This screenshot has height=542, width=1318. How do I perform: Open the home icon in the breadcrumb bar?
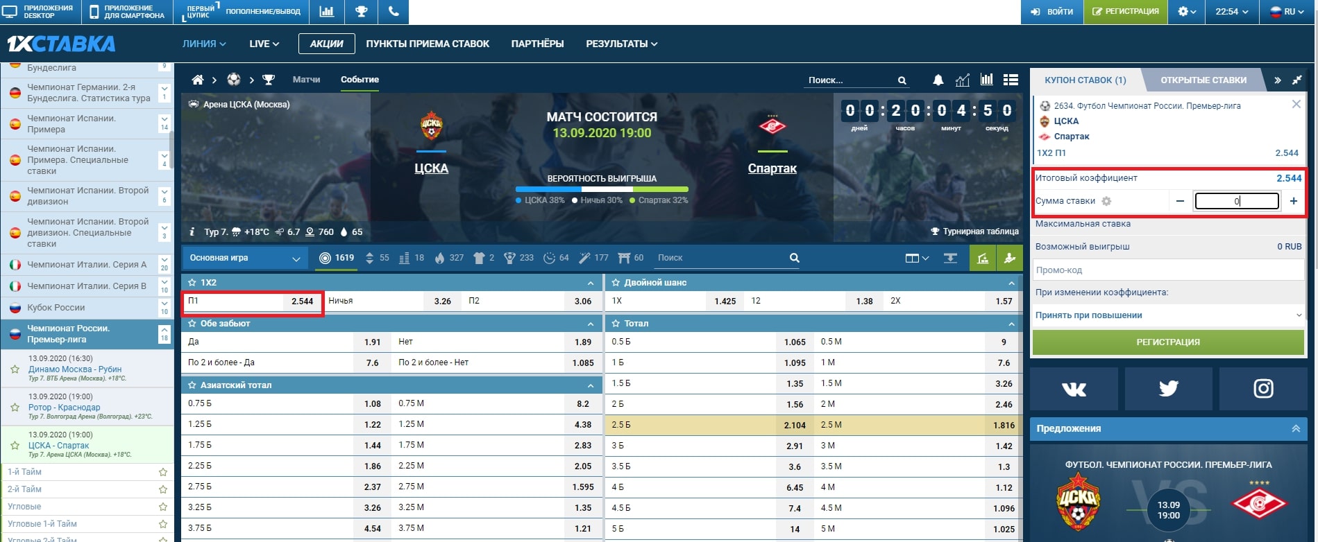point(198,80)
